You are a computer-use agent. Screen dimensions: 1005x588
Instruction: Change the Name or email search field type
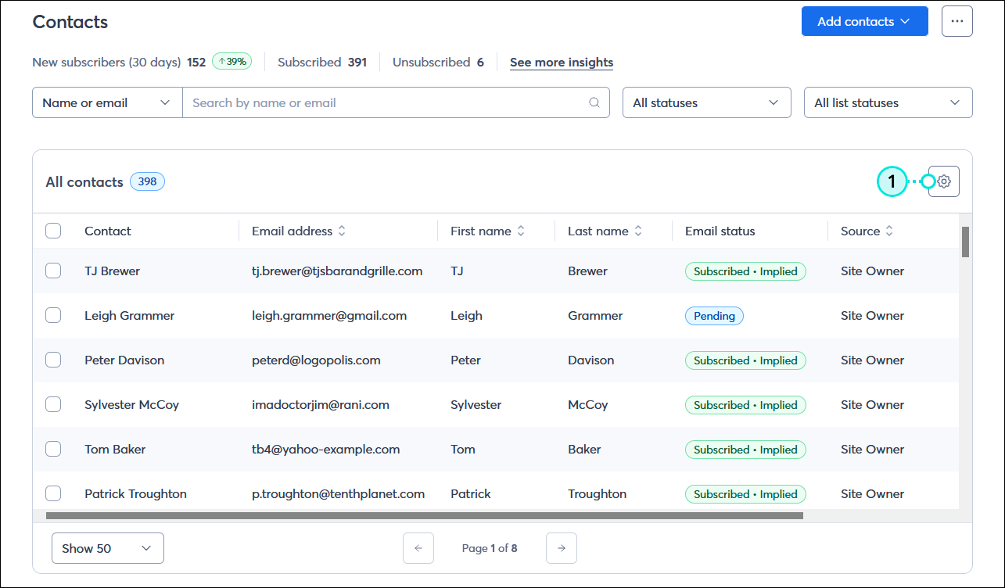pyautogui.click(x=106, y=102)
